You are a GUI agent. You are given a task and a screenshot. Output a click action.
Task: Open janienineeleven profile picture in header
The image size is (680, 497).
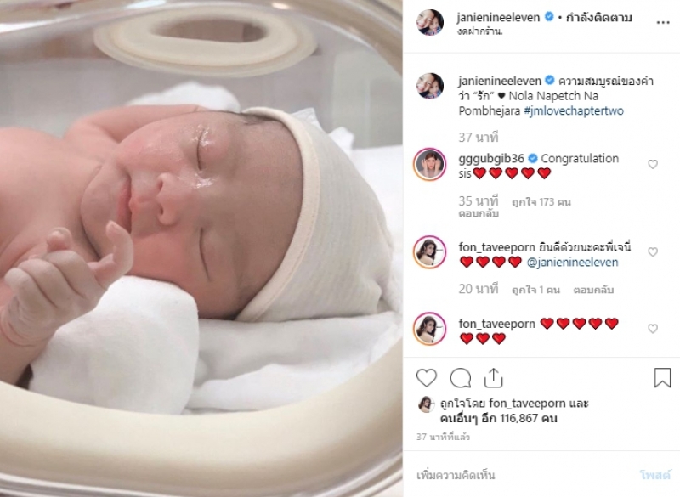point(430,22)
